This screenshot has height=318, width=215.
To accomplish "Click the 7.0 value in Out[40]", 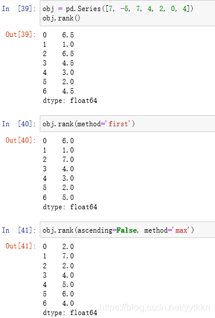I will pyautogui.click(x=68, y=160).
